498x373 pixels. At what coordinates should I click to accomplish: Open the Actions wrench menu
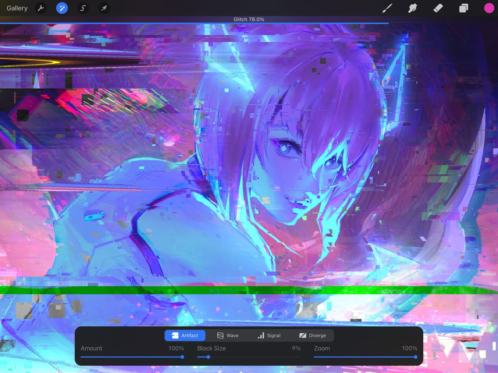coord(41,8)
